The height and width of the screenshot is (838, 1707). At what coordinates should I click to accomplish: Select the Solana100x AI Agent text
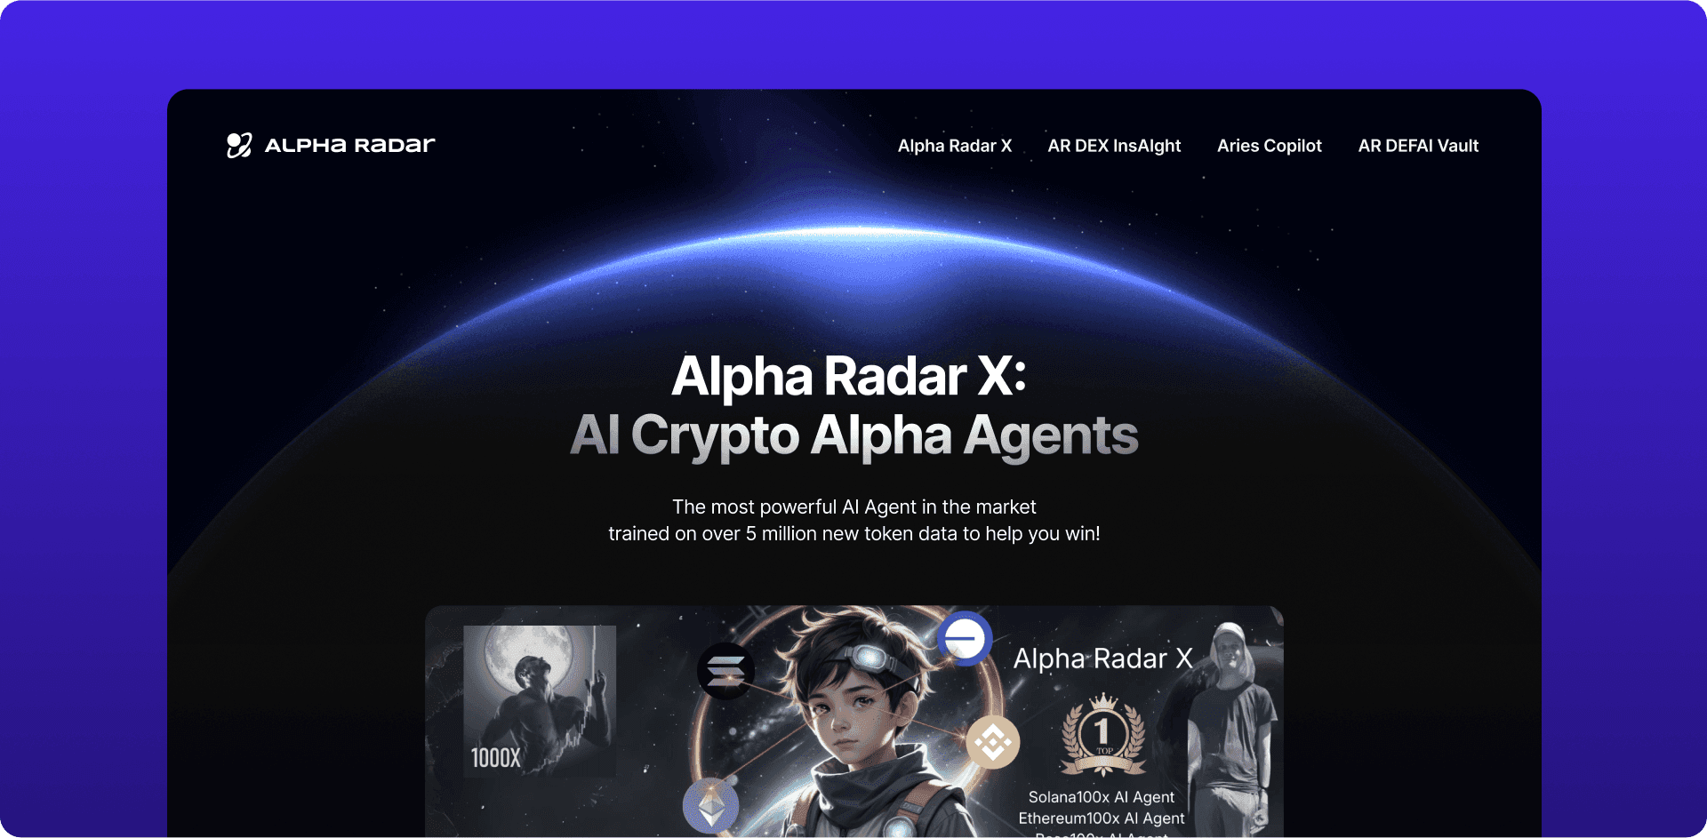click(x=1102, y=797)
